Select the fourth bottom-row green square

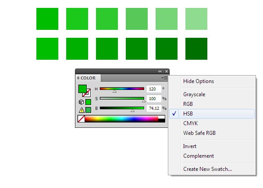(x=137, y=49)
